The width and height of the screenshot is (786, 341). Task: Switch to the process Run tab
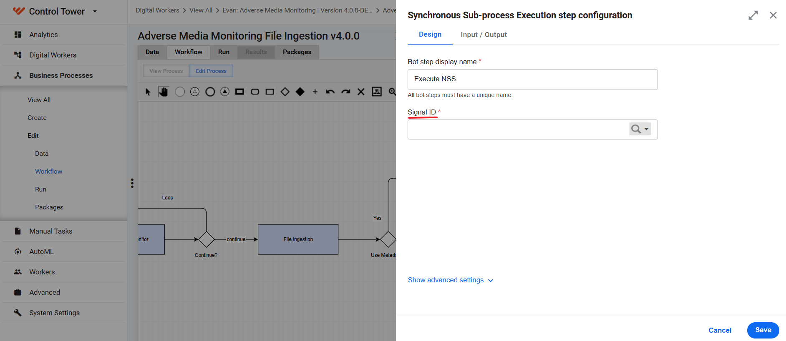tap(224, 52)
